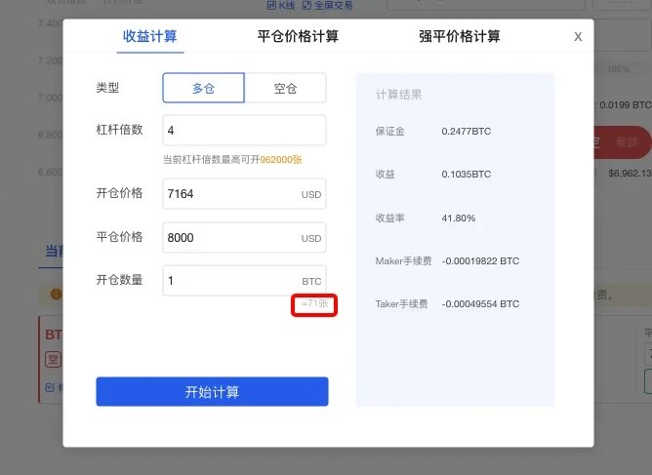Open the 平仓价格计算 tab
This screenshot has height=475, width=652.
[298, 37]
